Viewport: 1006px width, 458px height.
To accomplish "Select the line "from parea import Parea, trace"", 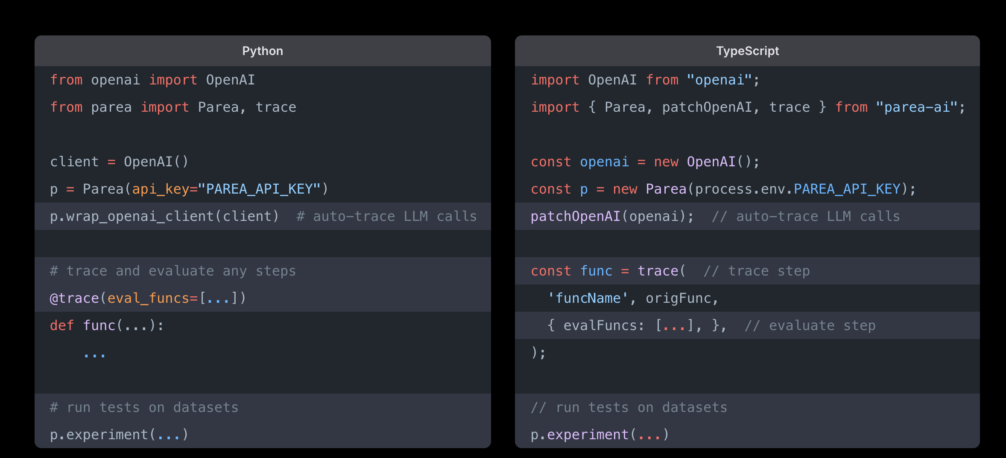I will [173, 107].
